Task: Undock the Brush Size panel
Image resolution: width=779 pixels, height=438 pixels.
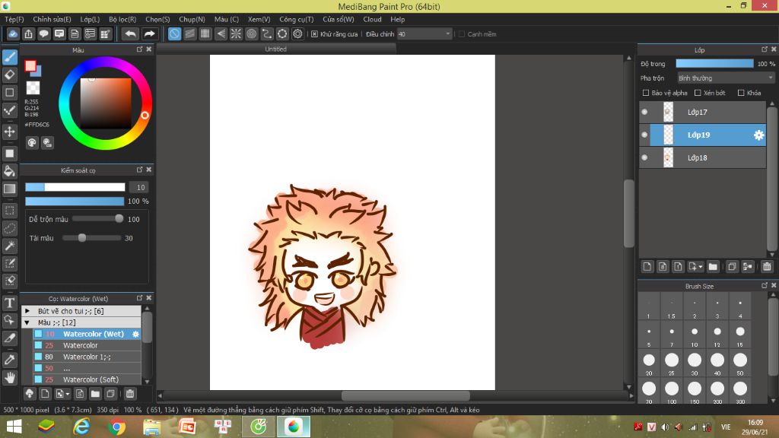Action: pyautogui.click(x=765, y=286)
